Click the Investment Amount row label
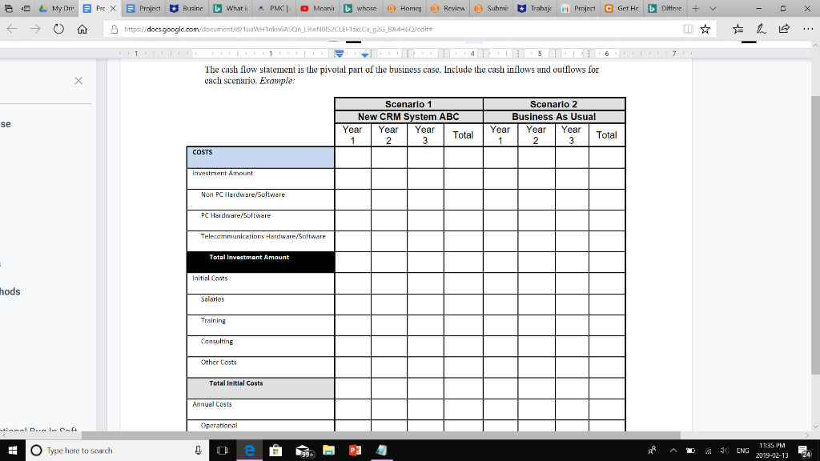 click(x=223, y=173)
